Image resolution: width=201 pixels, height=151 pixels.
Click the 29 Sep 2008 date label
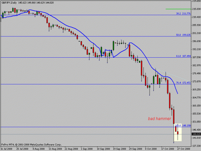click(x=136, y=149)
